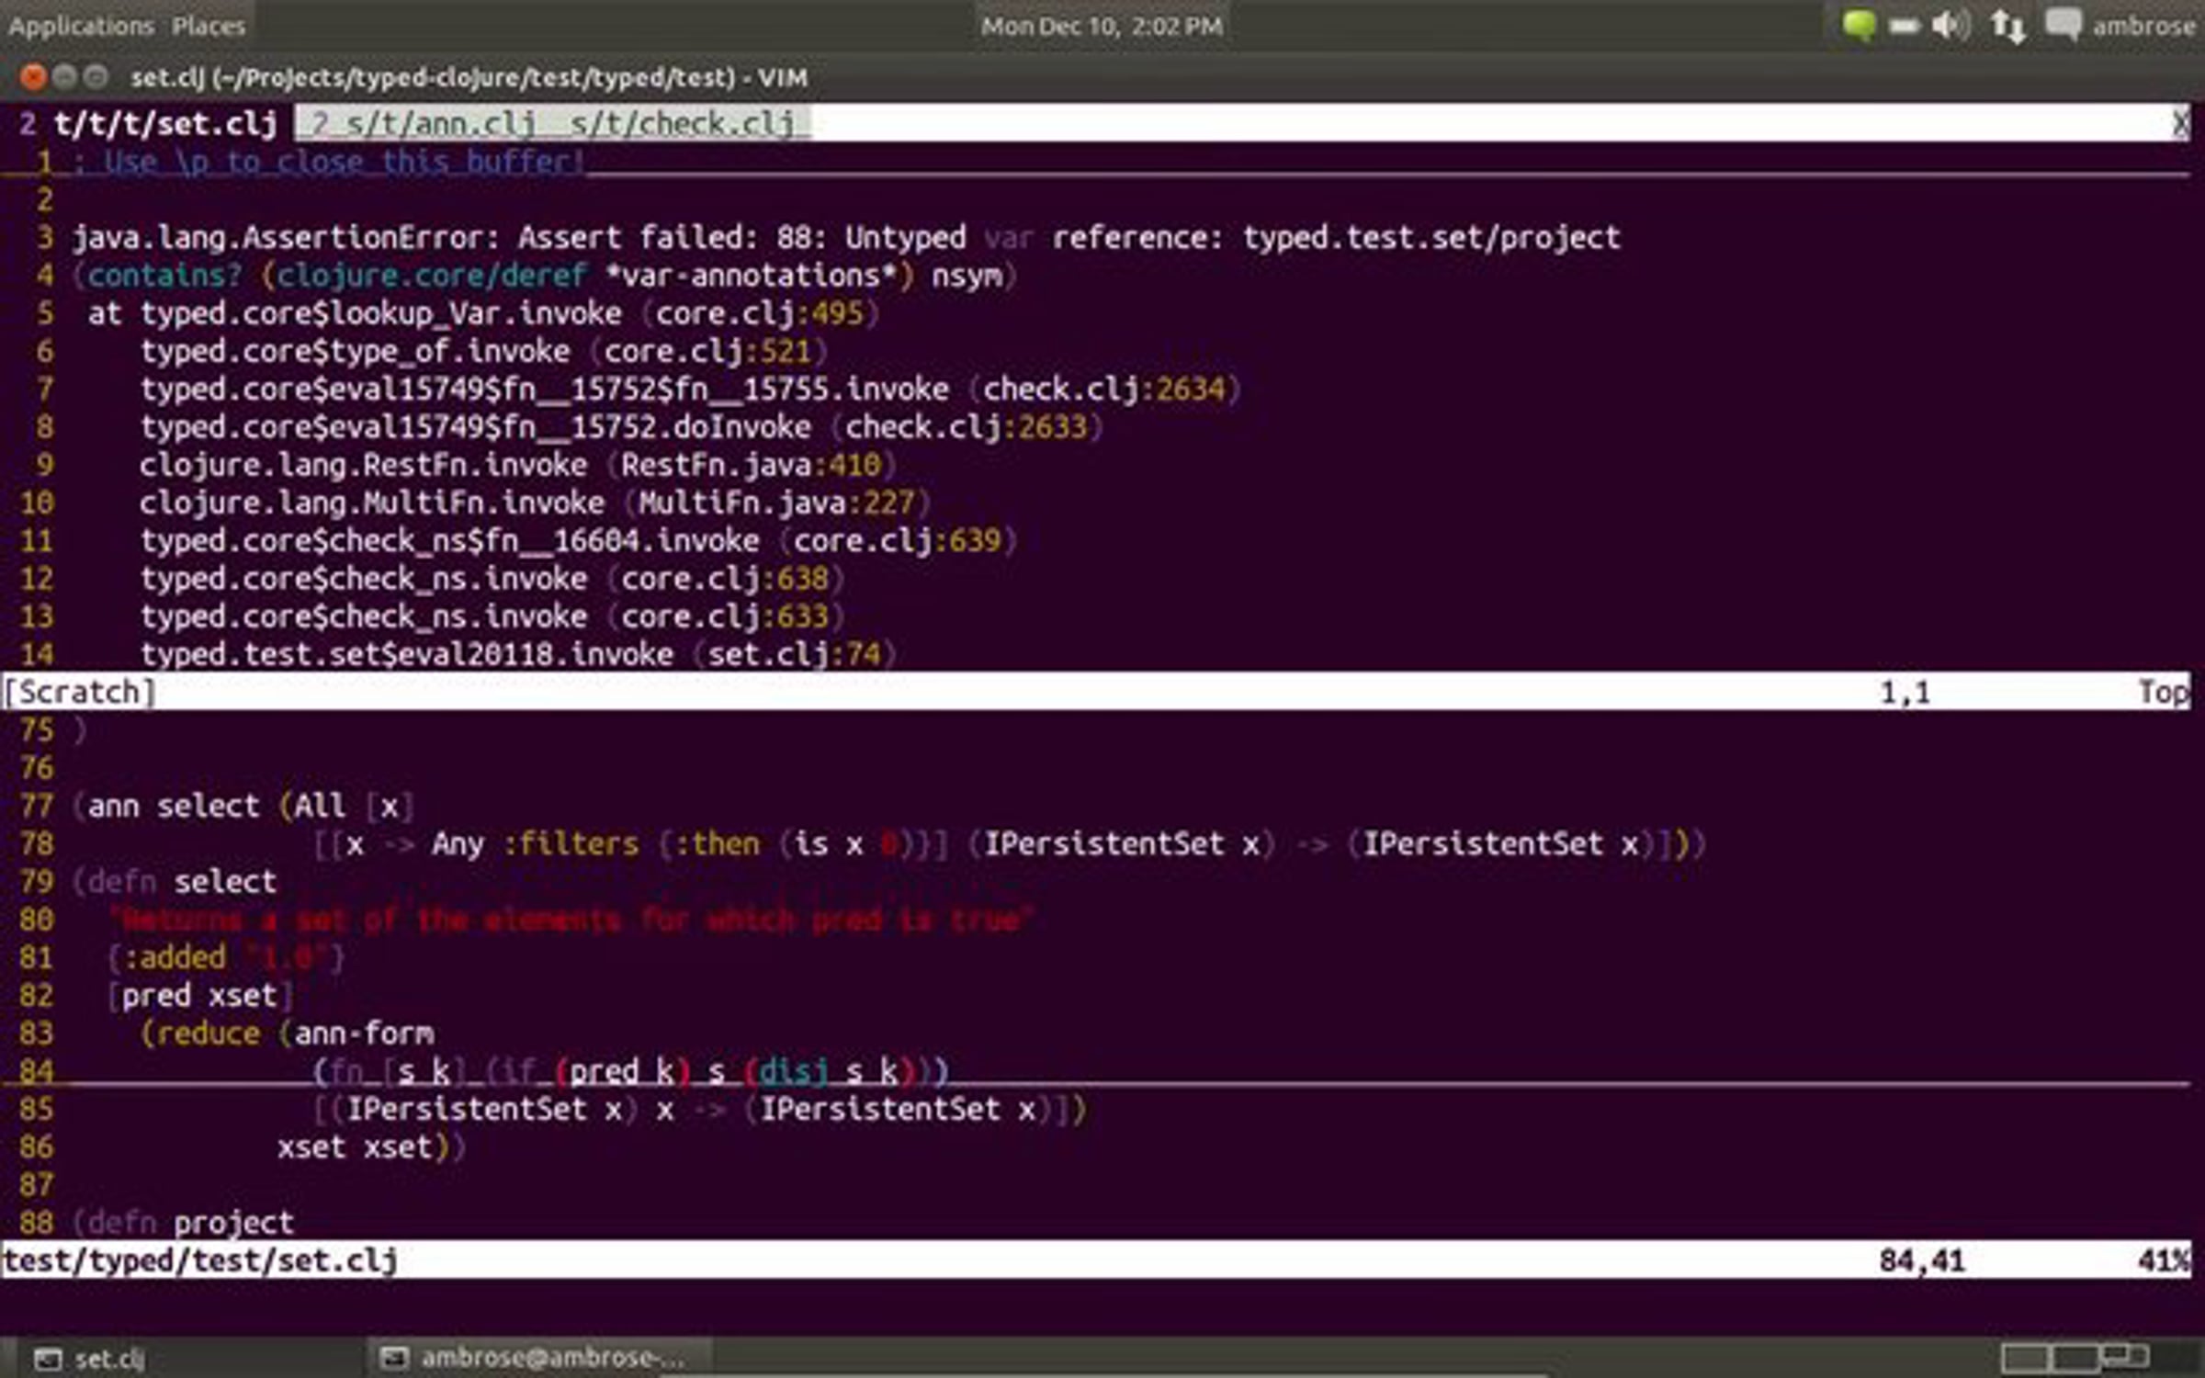
Task: Open the Applications menu
Action: 81,26
